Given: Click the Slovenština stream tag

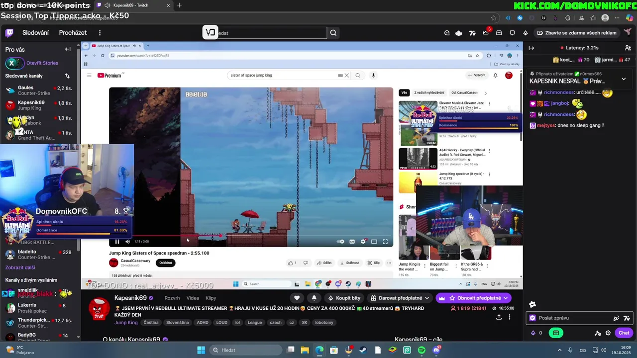Looking at the screenshot, I should (178, 322).
